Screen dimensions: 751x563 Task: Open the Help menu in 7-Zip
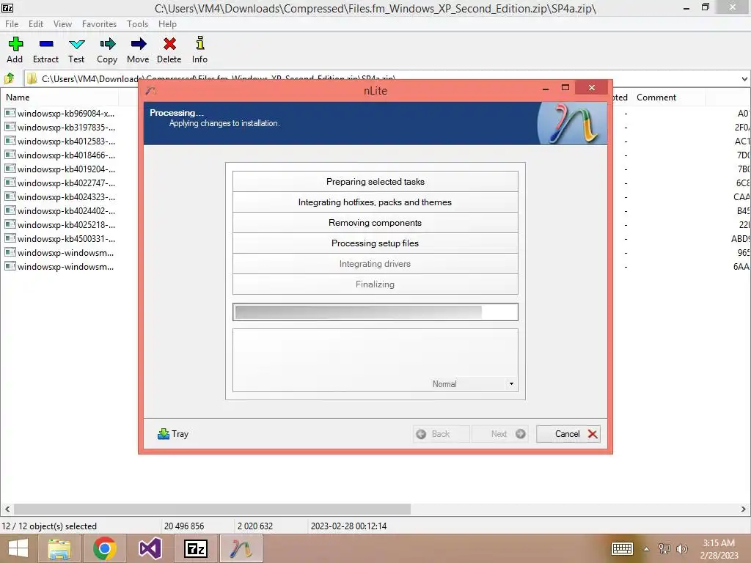click(x=168, y=24)
